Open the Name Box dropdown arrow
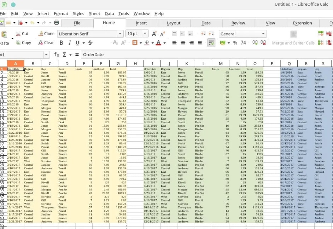The height and width of the screenshot is (229, 333). tap(46, 55)
